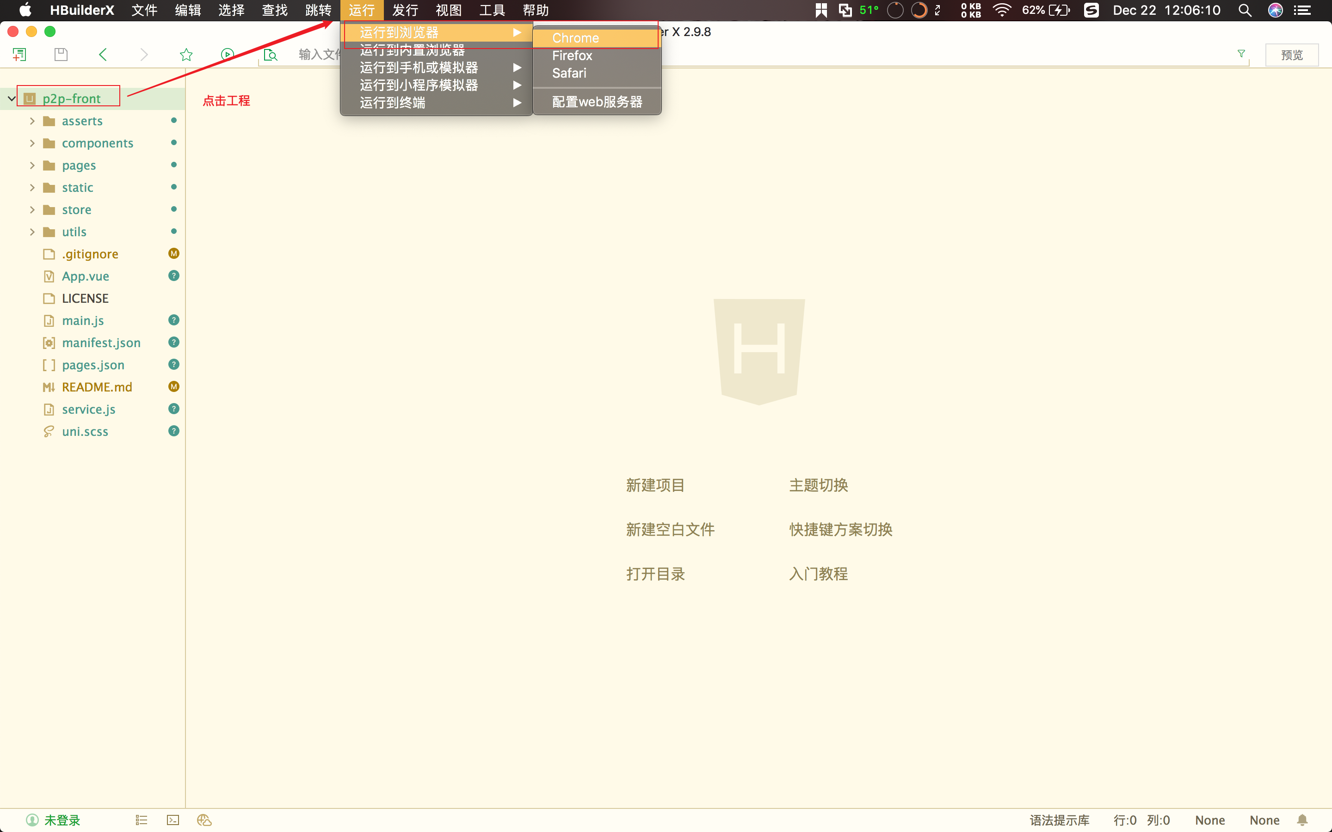Viewport: 1332px width, 832px height.
Task: Click the bookmark star toolbar icon
Action: (186, 55)
